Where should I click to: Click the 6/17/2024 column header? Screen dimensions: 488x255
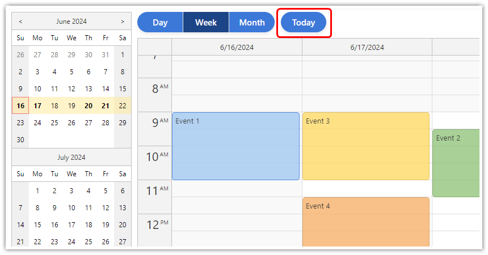[x=367, y=47]
